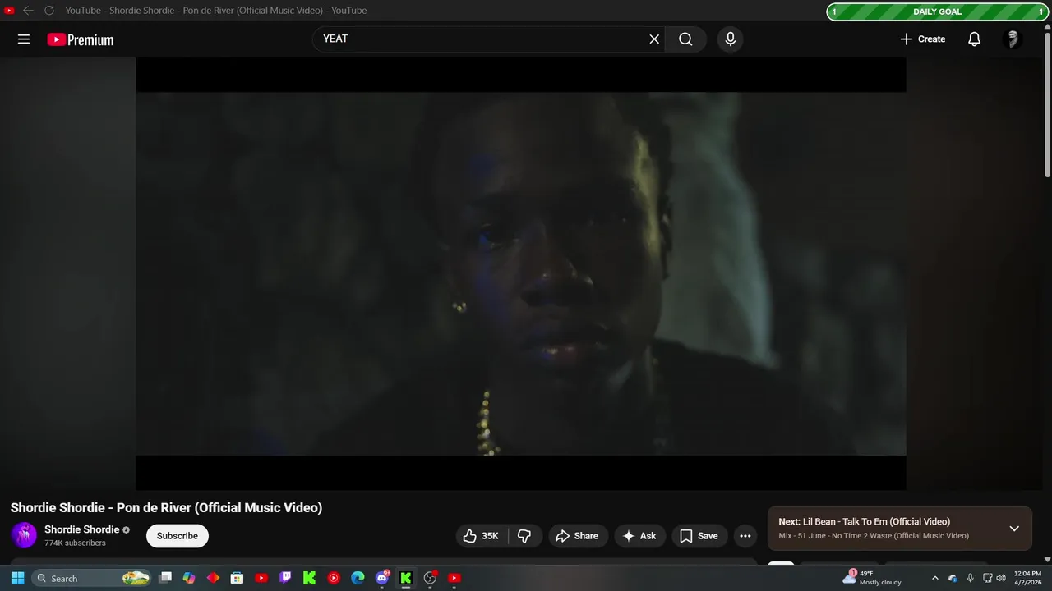Click the taskbar Search box
This screenshot has height=591, width=1052.
tap(92, 578)
